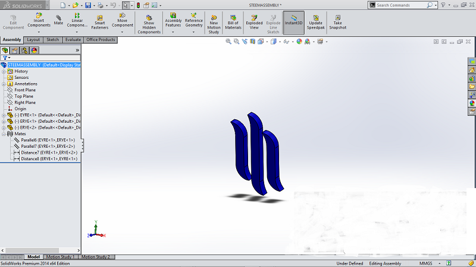Toggle the Instant3D button

[293, 23]
